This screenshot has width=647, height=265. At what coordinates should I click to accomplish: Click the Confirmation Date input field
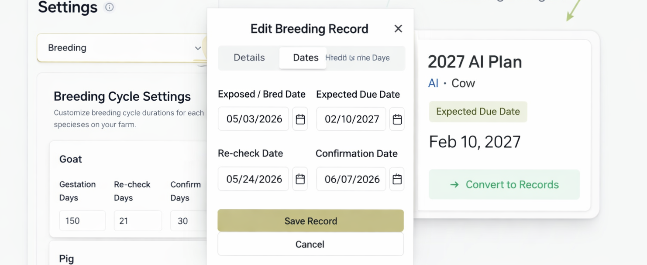click(x=351, y=179)
